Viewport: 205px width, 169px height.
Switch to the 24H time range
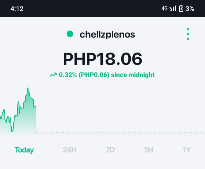(69, 150)
